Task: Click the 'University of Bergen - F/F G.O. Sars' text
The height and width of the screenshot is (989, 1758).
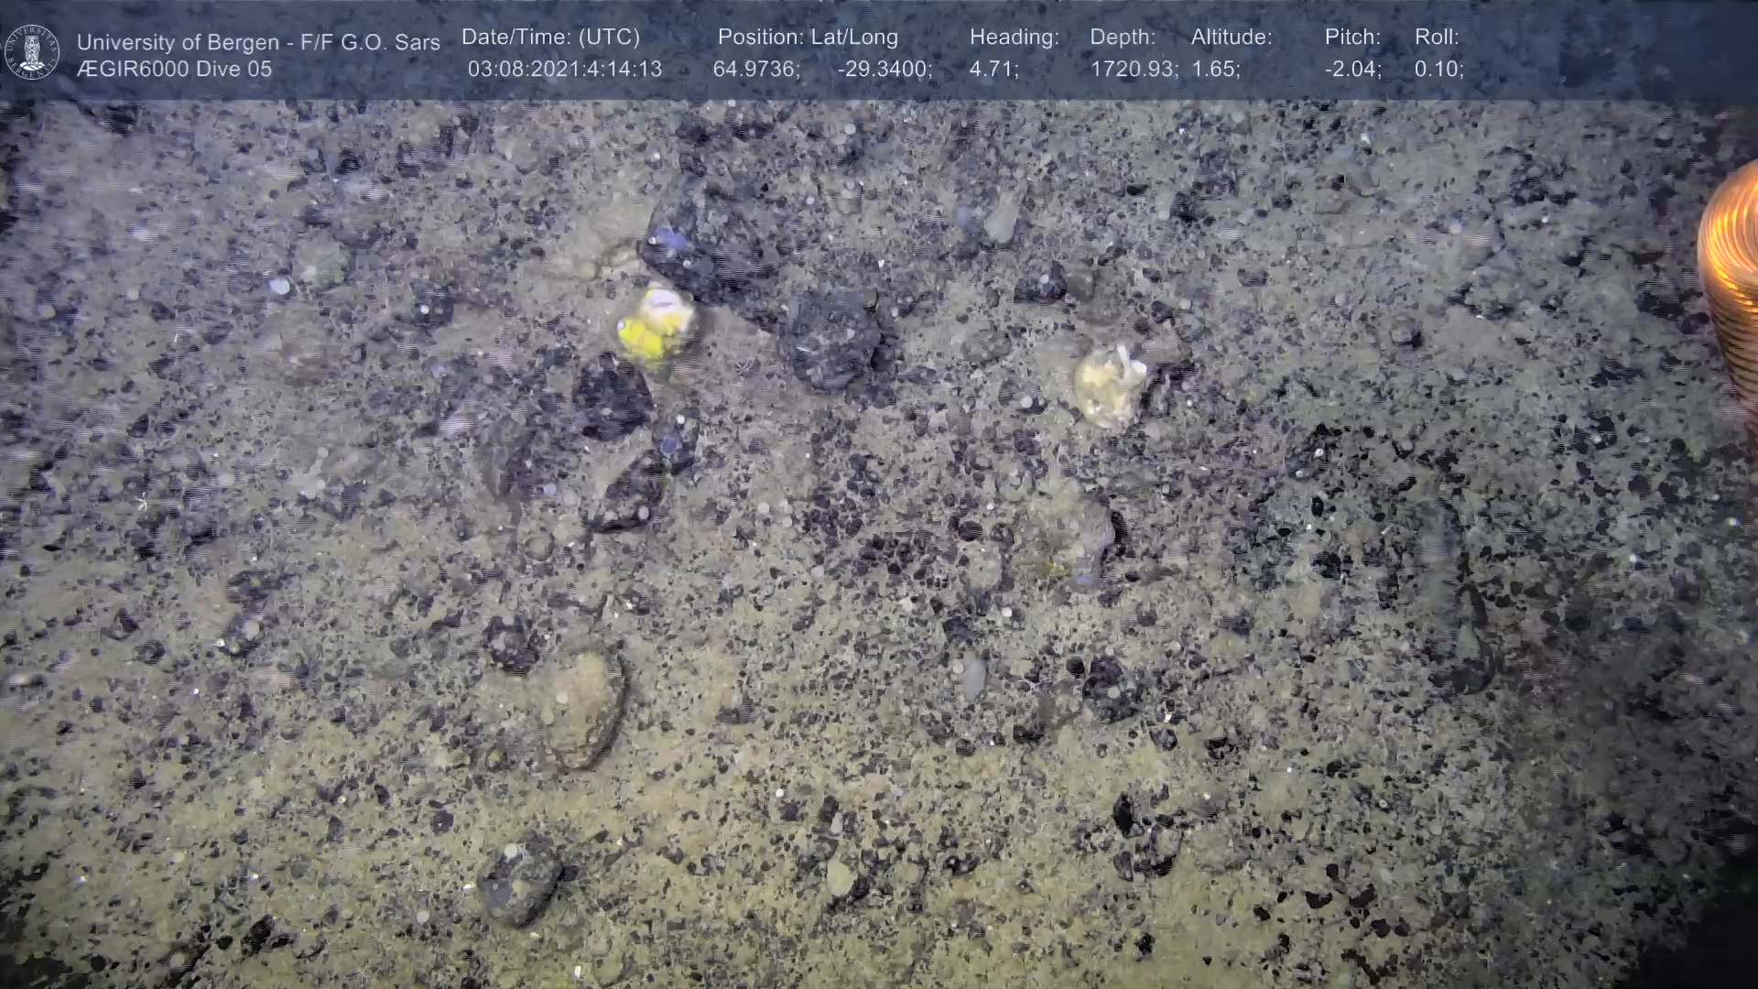Action: click(258, 42)
